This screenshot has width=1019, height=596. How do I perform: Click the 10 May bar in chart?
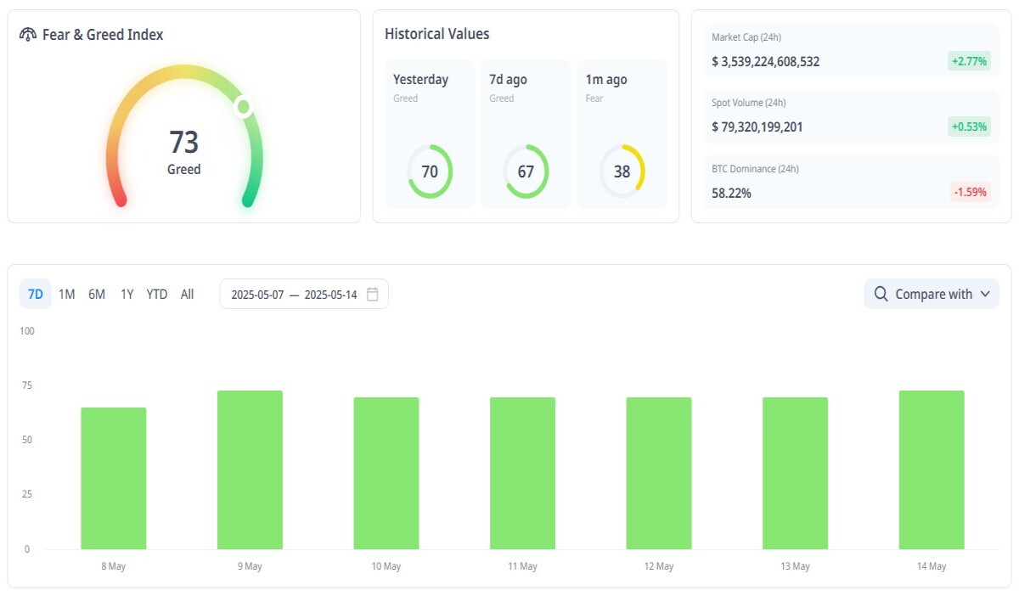pos(386,473)
